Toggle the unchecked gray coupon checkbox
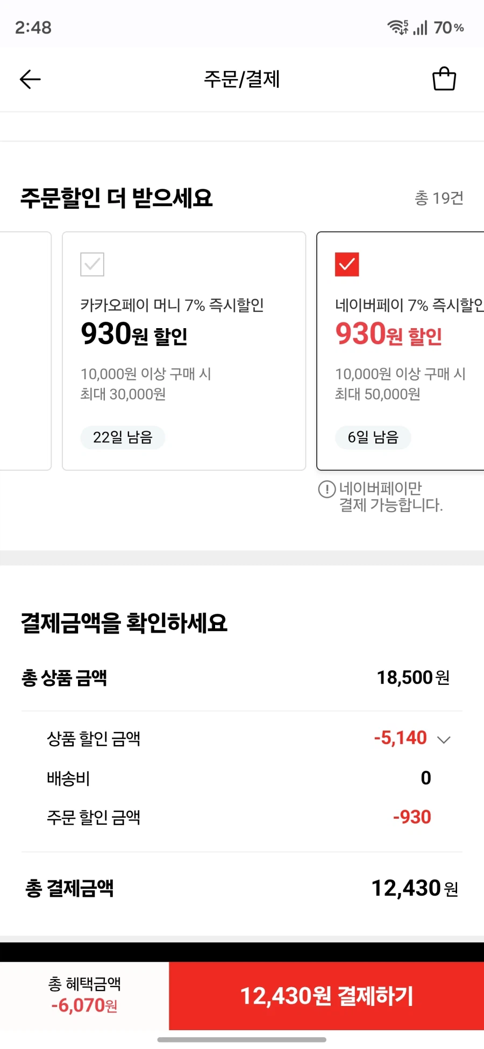 tap(92, 264)
